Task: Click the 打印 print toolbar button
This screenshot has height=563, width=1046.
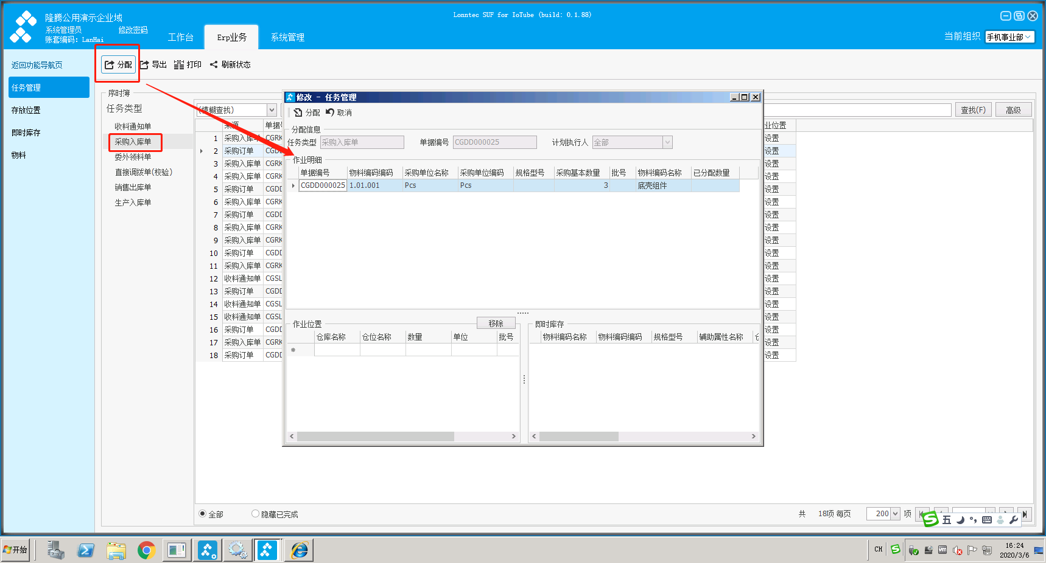Action: tap(188, 64)
